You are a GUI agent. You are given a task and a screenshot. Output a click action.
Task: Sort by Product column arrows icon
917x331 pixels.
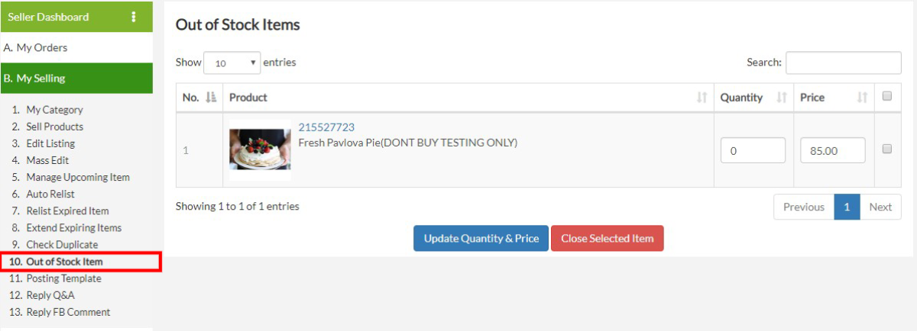tap(702, 98)
